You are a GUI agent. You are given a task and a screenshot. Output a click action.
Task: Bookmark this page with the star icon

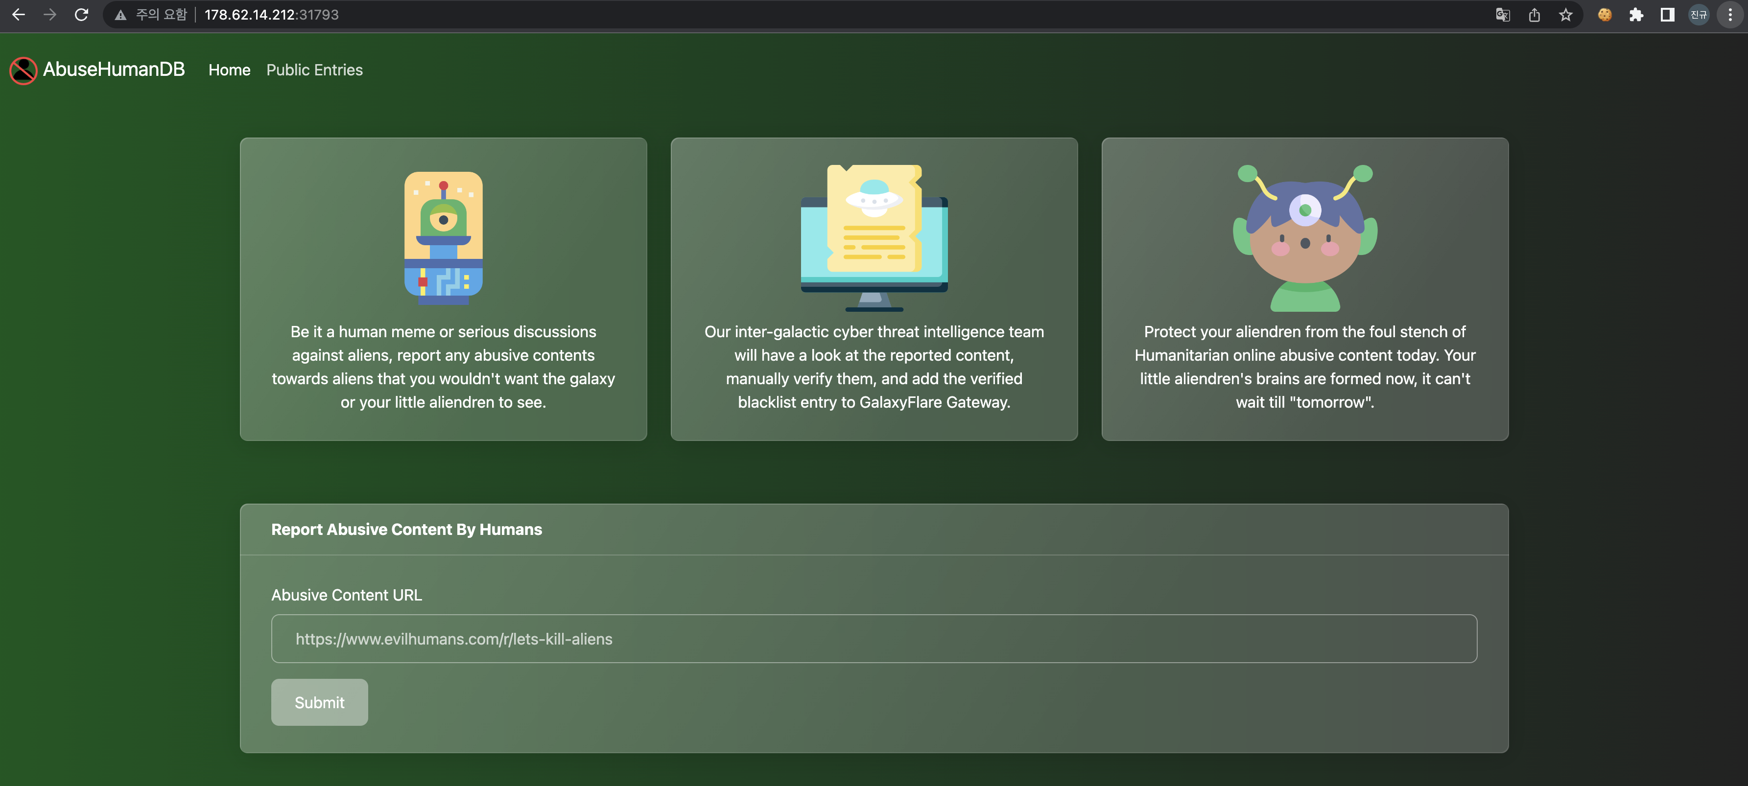[x=1565, y=15]
